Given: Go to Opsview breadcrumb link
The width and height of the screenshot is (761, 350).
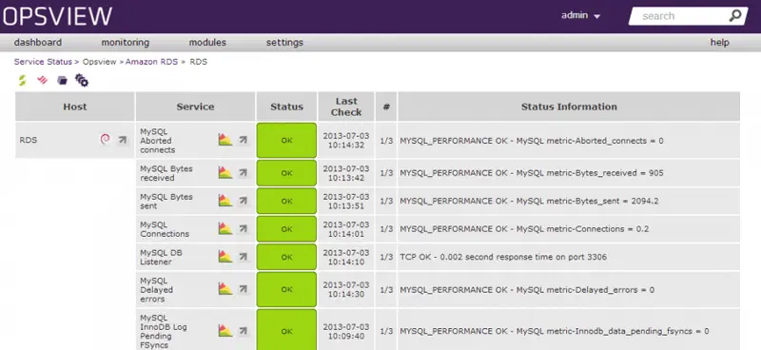Looking at the screenshot, I should [x=100, y=62].
